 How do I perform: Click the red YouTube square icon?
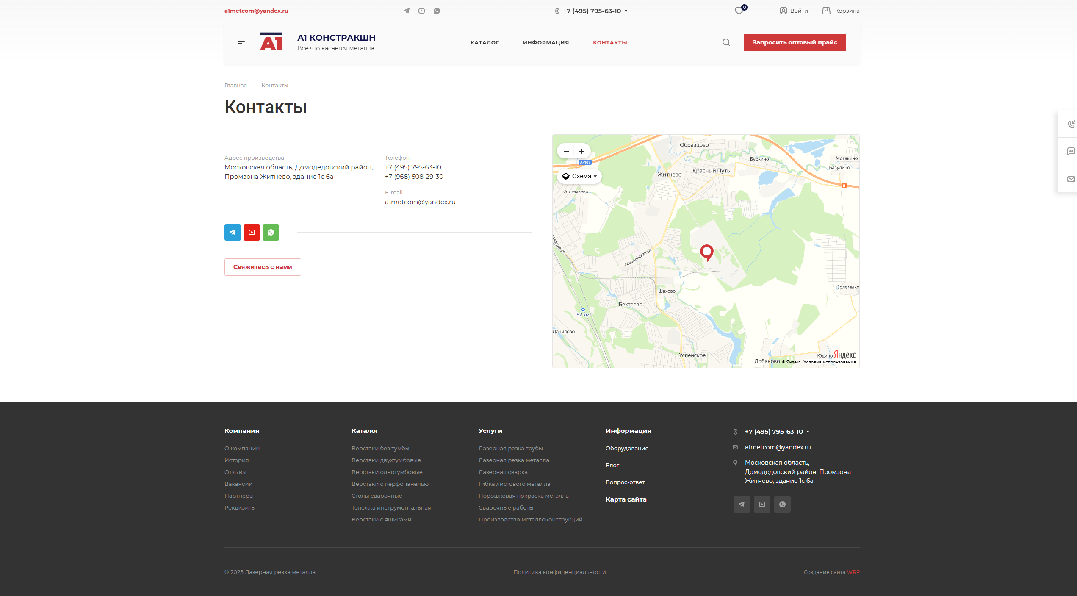pyautogui.click(x=252, y=232)
